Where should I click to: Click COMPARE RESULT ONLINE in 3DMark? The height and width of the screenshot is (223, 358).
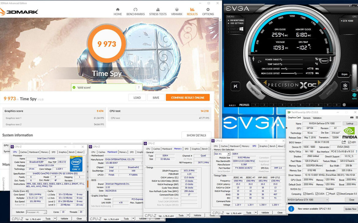[188, 97]
